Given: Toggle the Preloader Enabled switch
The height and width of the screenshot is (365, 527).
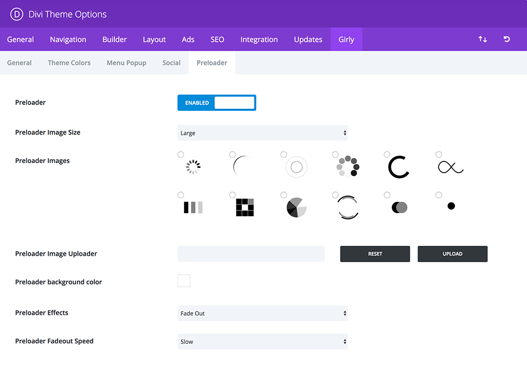Looking at the screenshot, I should [217, 103].
